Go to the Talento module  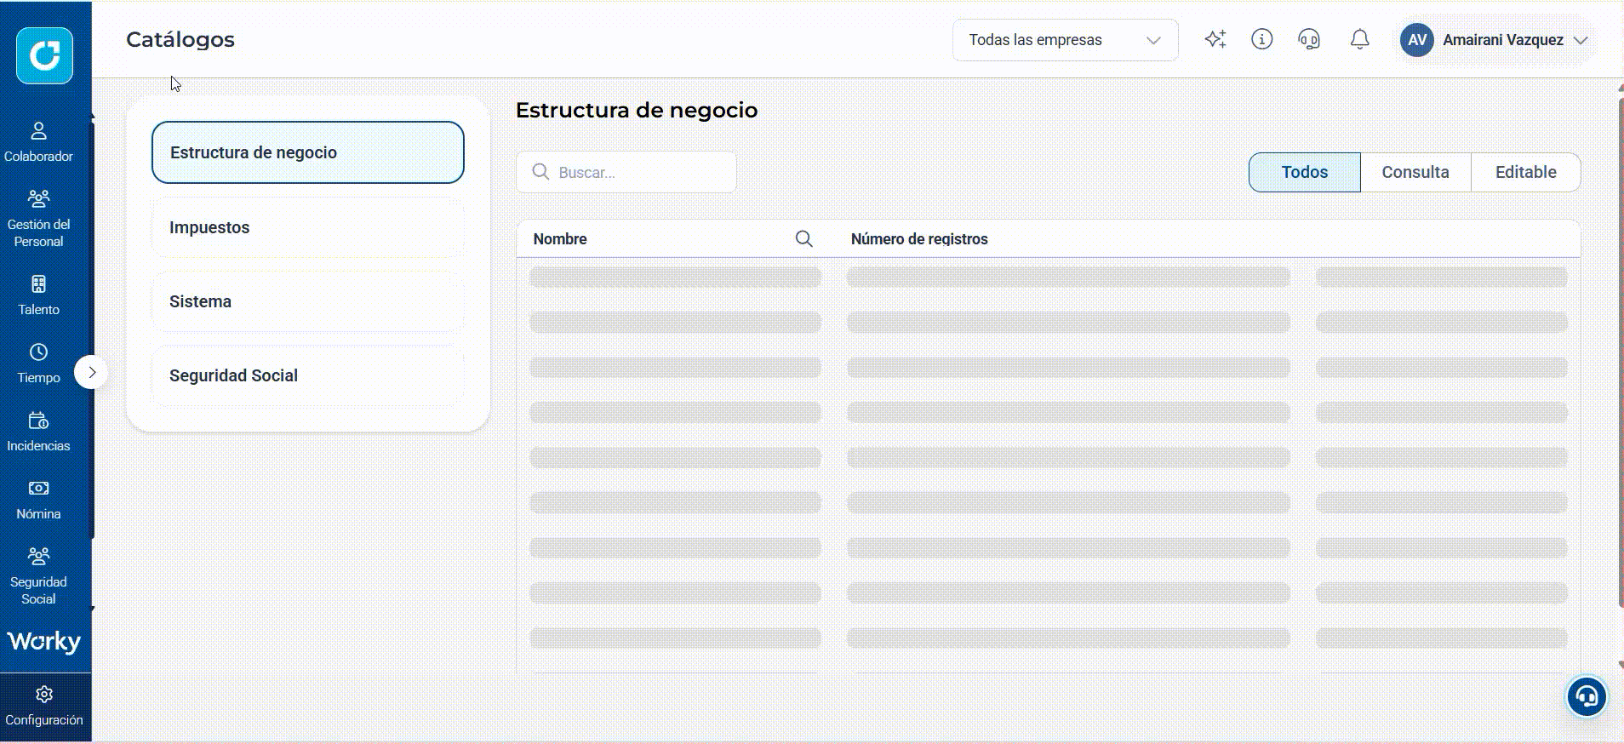click(38, 295)
